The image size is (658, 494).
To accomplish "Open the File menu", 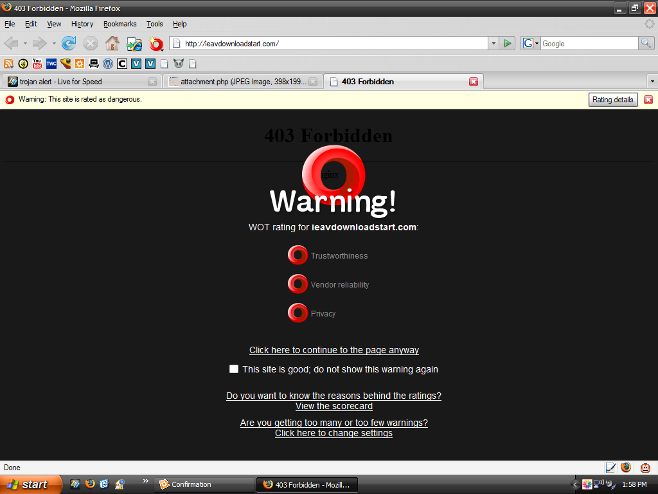I will point(10,24).
